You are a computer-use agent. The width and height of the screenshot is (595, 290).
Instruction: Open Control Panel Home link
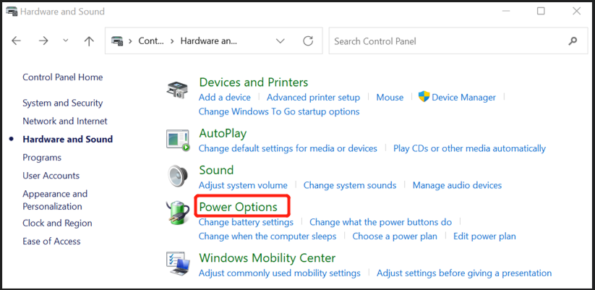point(63,77)
